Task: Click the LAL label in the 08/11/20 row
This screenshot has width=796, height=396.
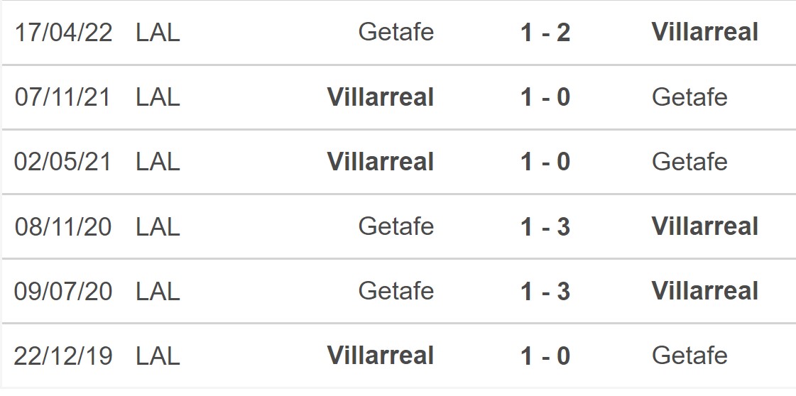Action: [x=158, y=227]
